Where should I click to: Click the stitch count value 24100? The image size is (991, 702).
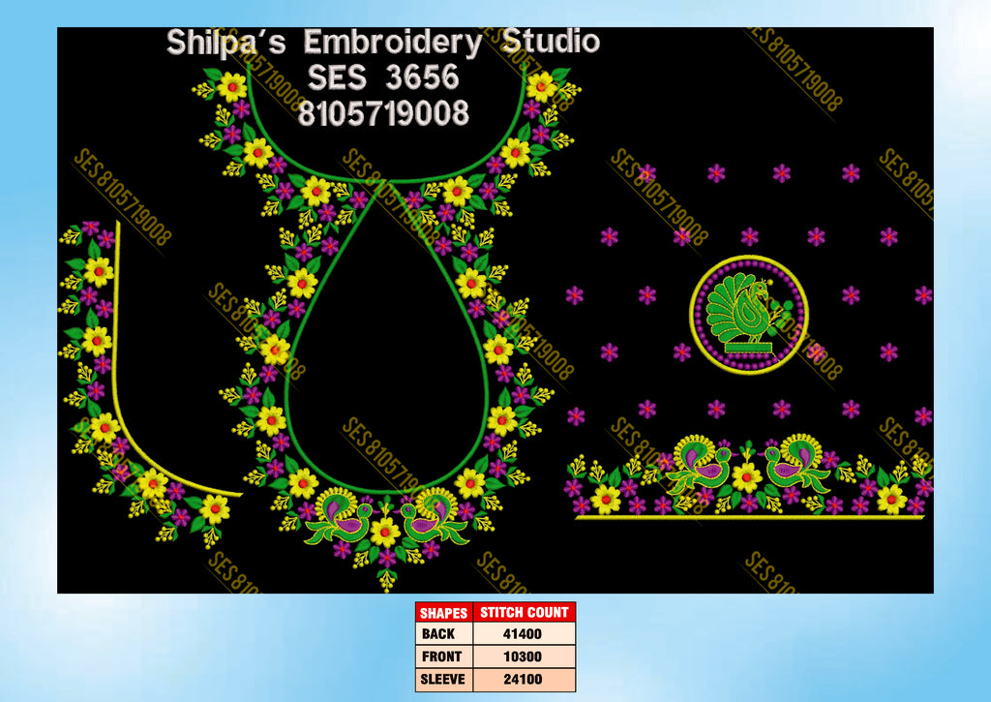click(x=524, y=679)
